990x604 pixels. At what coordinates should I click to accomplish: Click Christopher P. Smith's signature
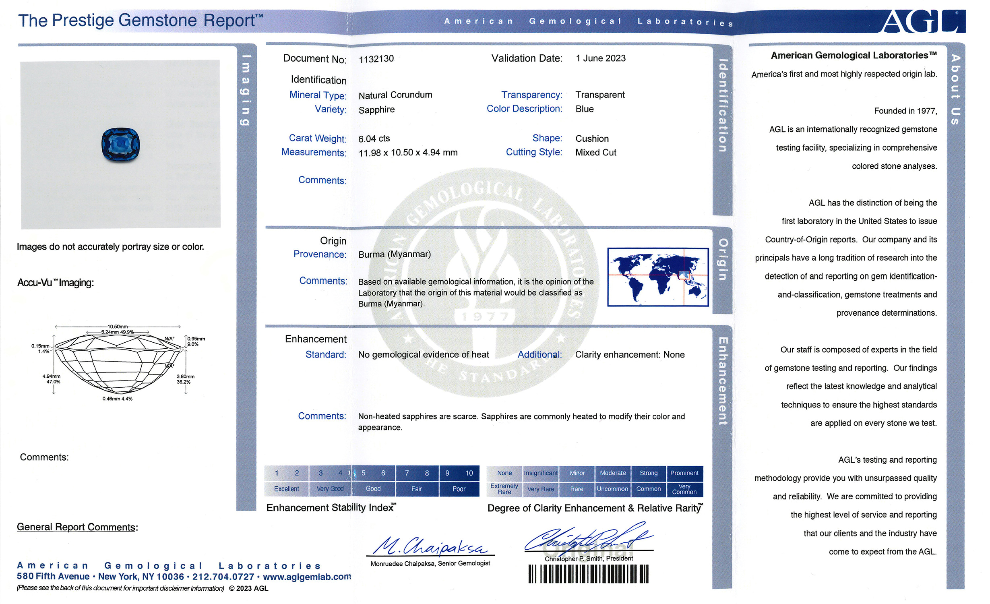point(589,540)
